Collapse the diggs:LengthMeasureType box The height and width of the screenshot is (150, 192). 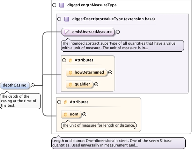54,5
